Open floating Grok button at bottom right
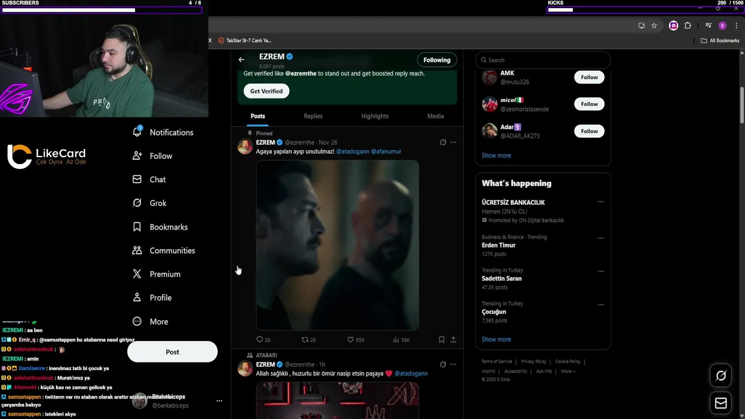Screen dimensions: 745x419 (x=721, y=376)
